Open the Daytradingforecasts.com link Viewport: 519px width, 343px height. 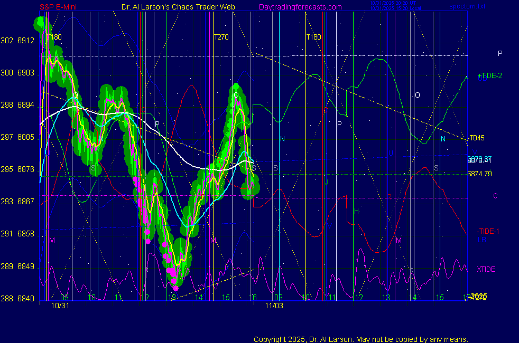point(300,7)
